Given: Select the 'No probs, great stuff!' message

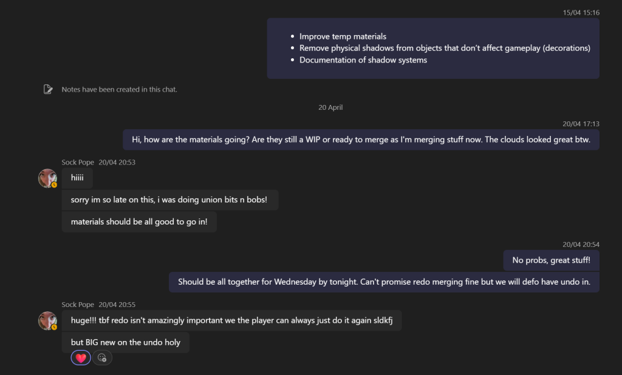Looking at the screenshot, I should click(x=551, y=260).
